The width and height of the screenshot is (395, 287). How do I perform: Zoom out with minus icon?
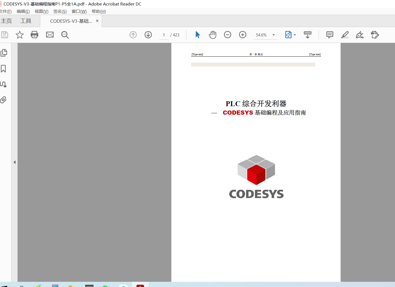[228, 35]
